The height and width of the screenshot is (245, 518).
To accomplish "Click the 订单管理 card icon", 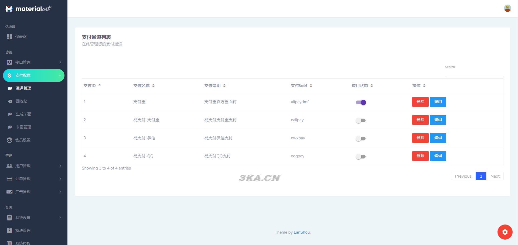I will [9, 179].
